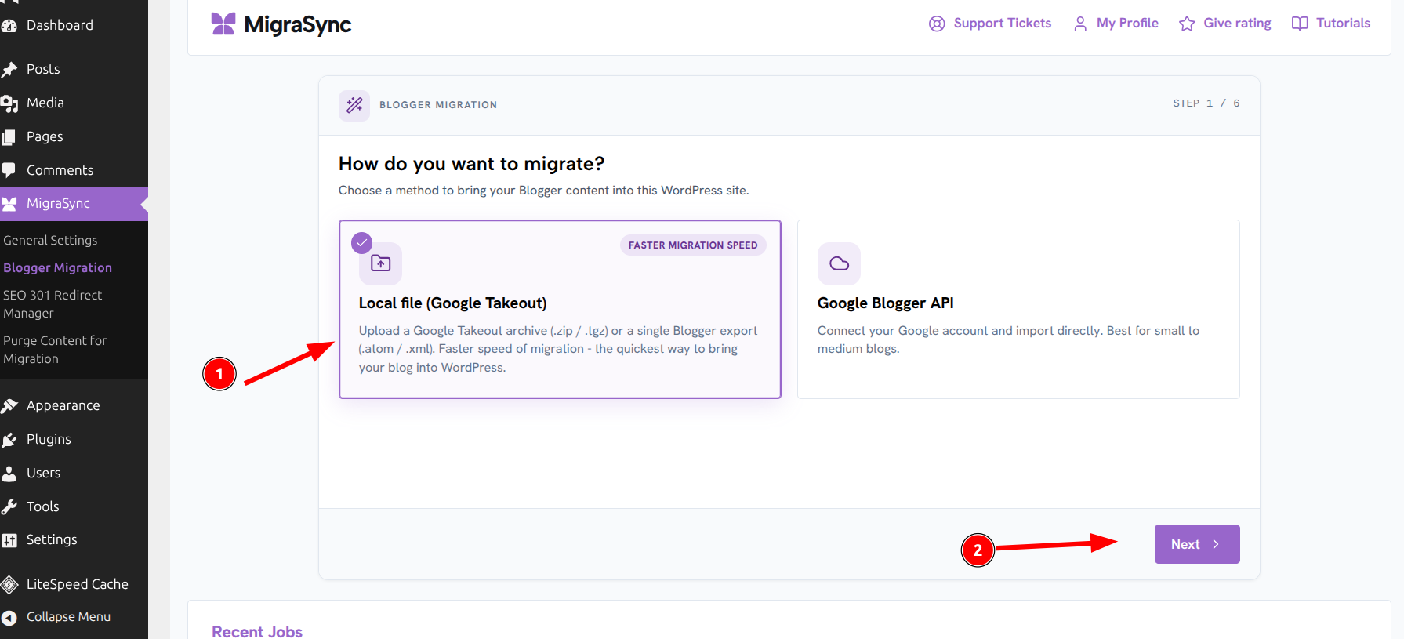Click the LiteSpeed Cache diamond icon
The width and height of the screenshot is (1404, 639).
click(9, 584)
